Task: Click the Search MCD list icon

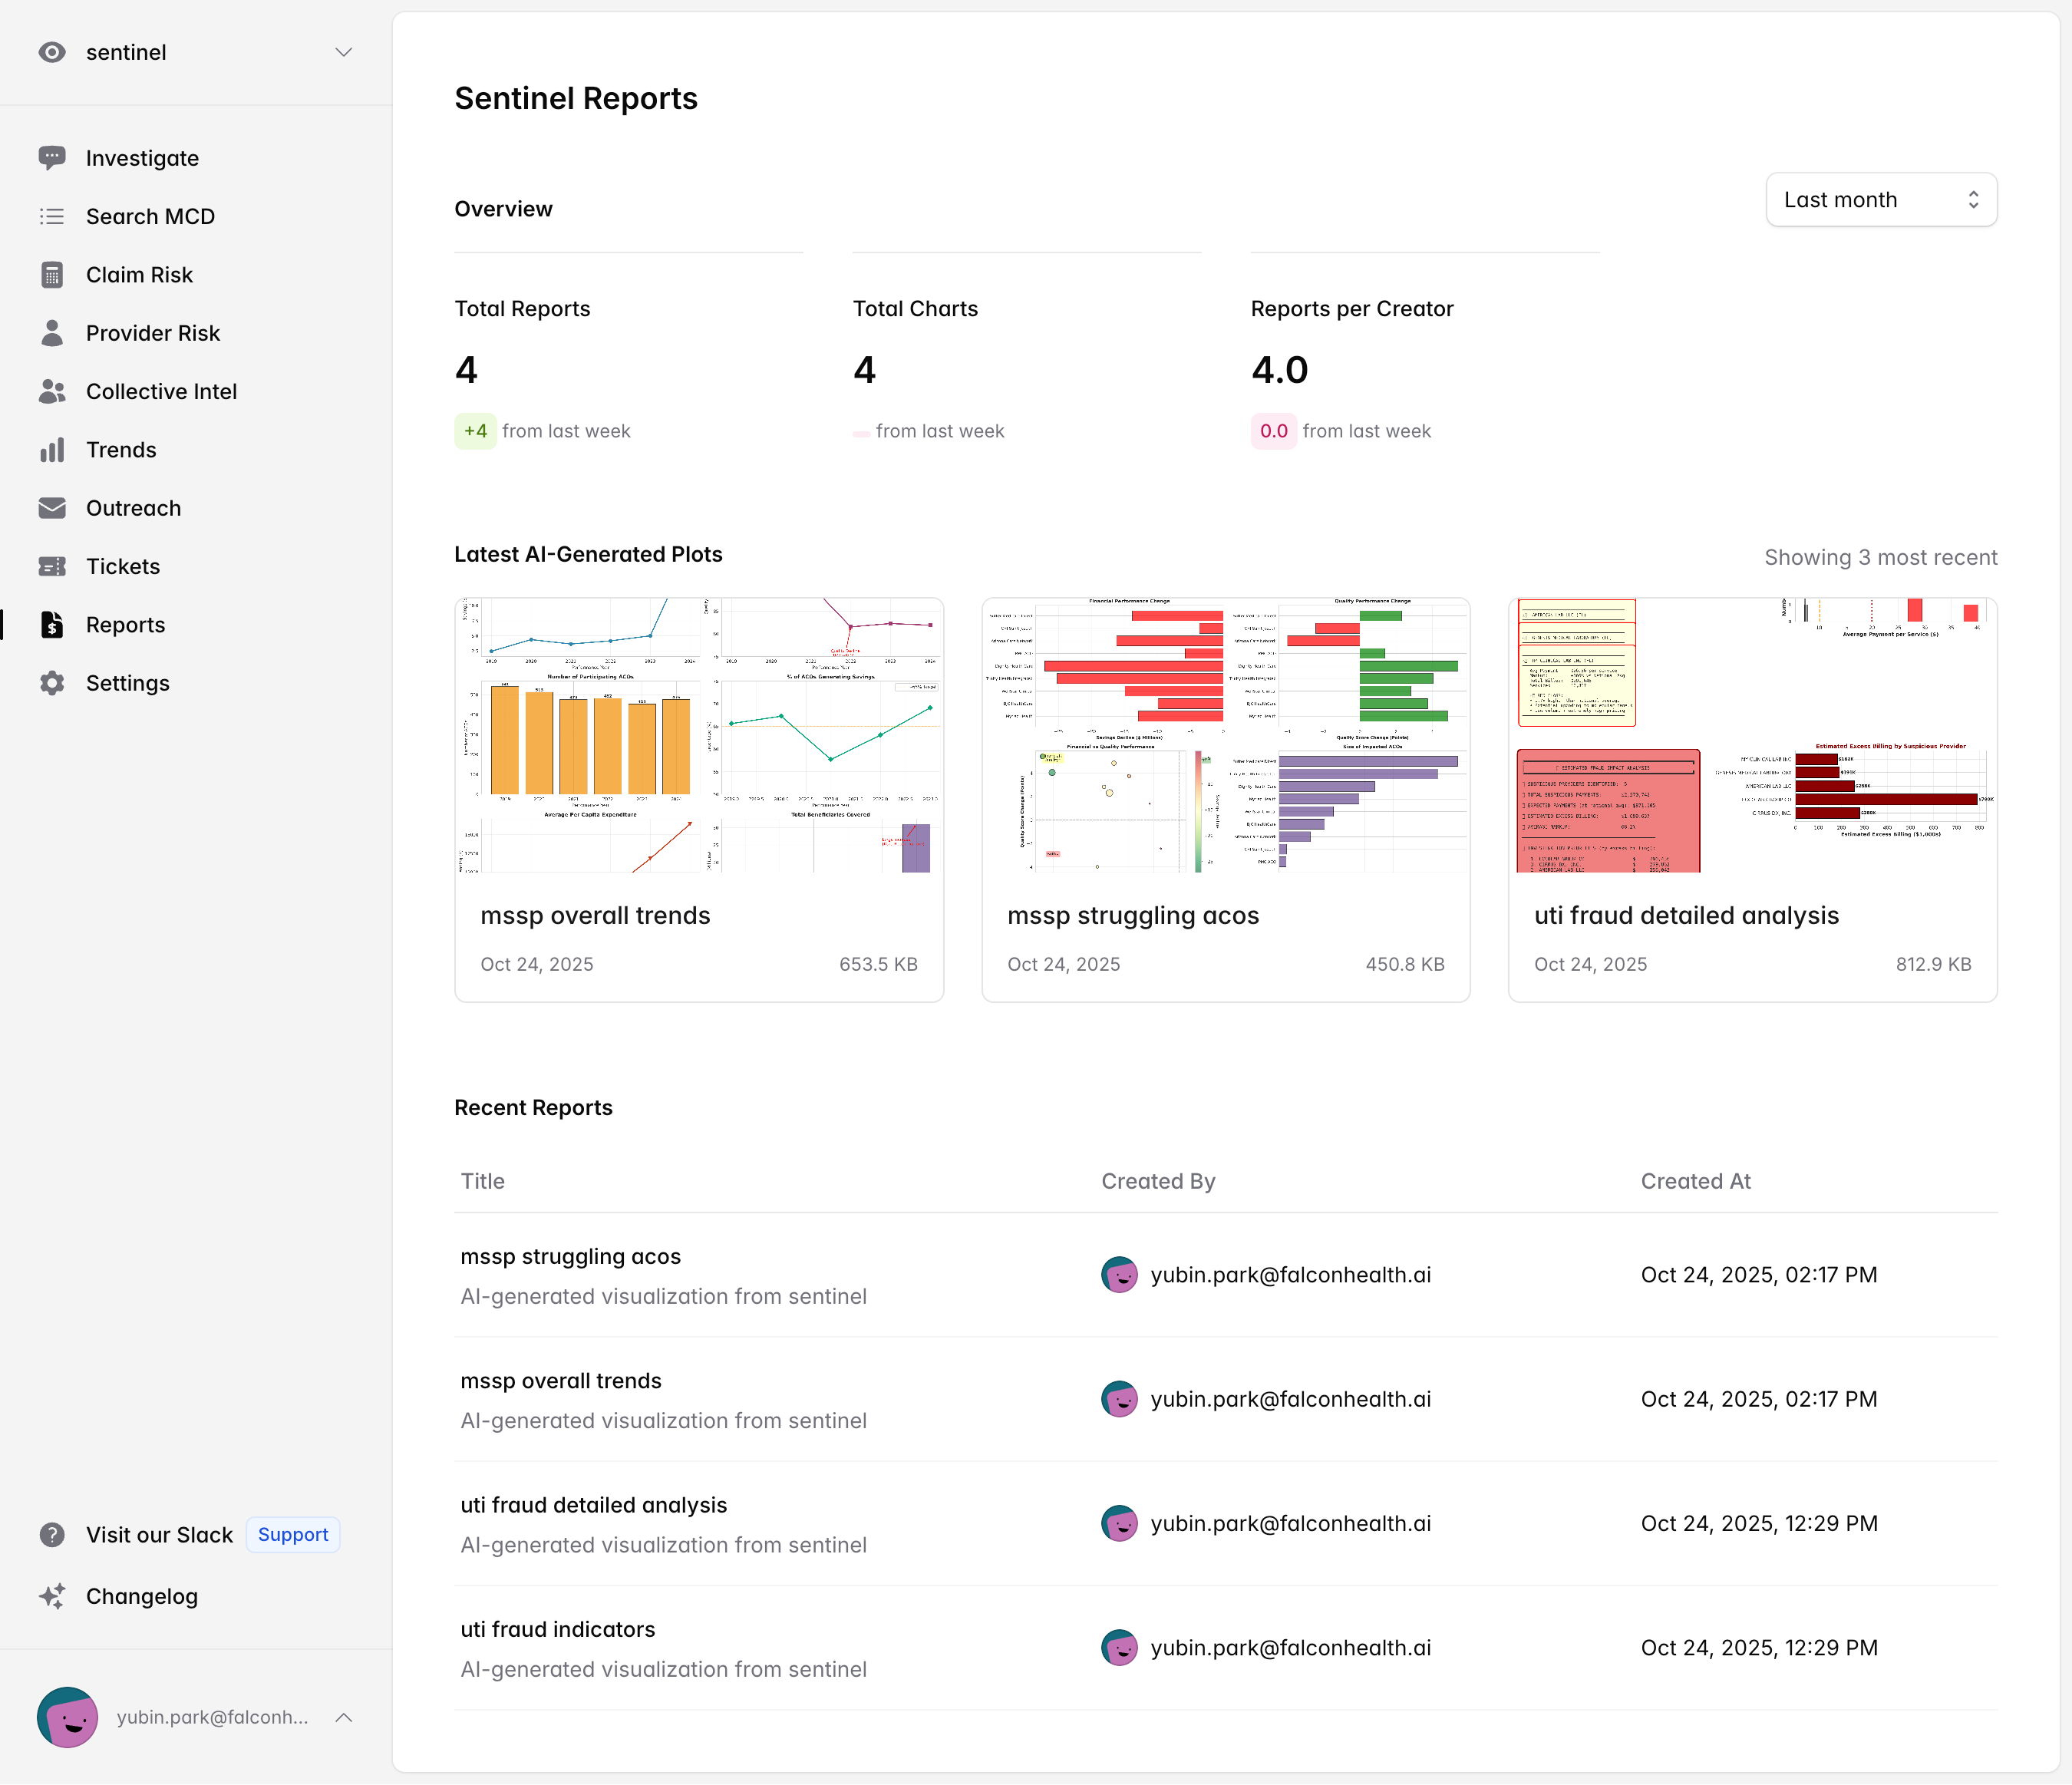Action: (x=52, y=216)
